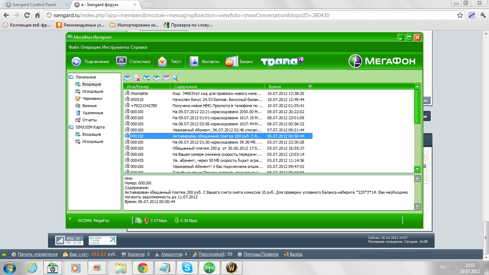Open World of Warcraft taskbar icon
This screenshot has height=275, width=489.
click(231, 267)
